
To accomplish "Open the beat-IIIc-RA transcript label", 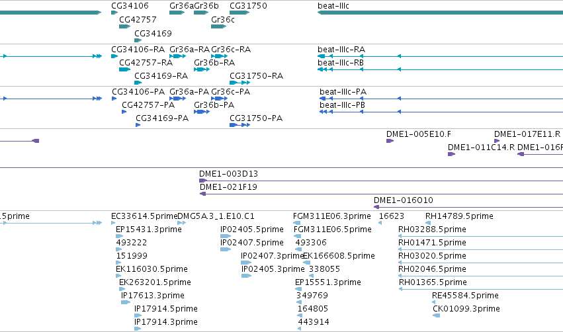I will [x=341, y=49].
